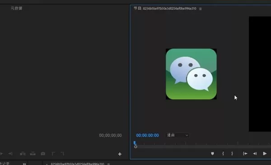Export frame using the camera icon
This screenshot has height=165, width=271.
tap(43, 154)
